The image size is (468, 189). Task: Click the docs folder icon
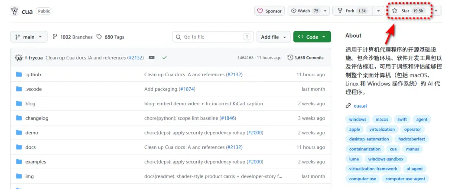pos(19,147)
